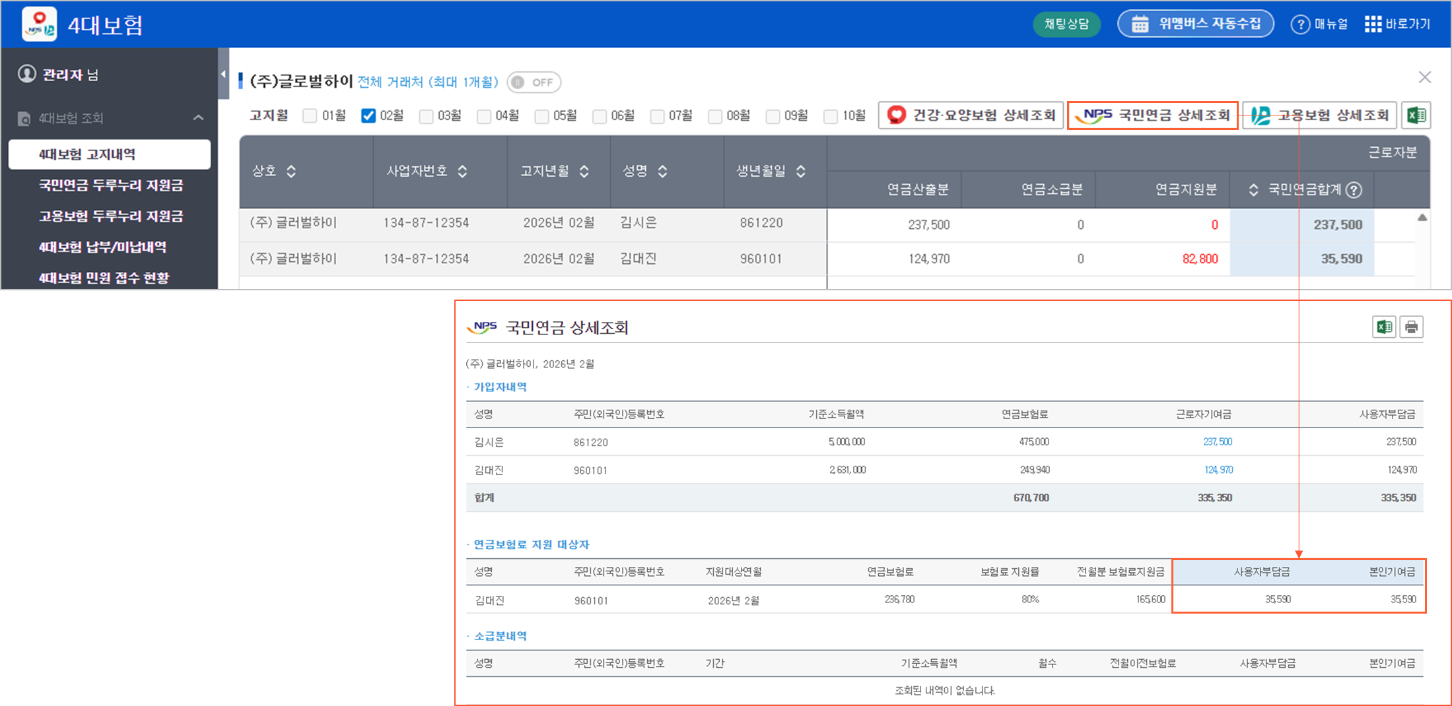Screen dimensions: 1452x706
Task: Enable the 01월 month checkbox
Action: point(310,116)
